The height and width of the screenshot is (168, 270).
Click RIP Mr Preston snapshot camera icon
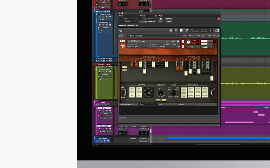click(173, 41)
